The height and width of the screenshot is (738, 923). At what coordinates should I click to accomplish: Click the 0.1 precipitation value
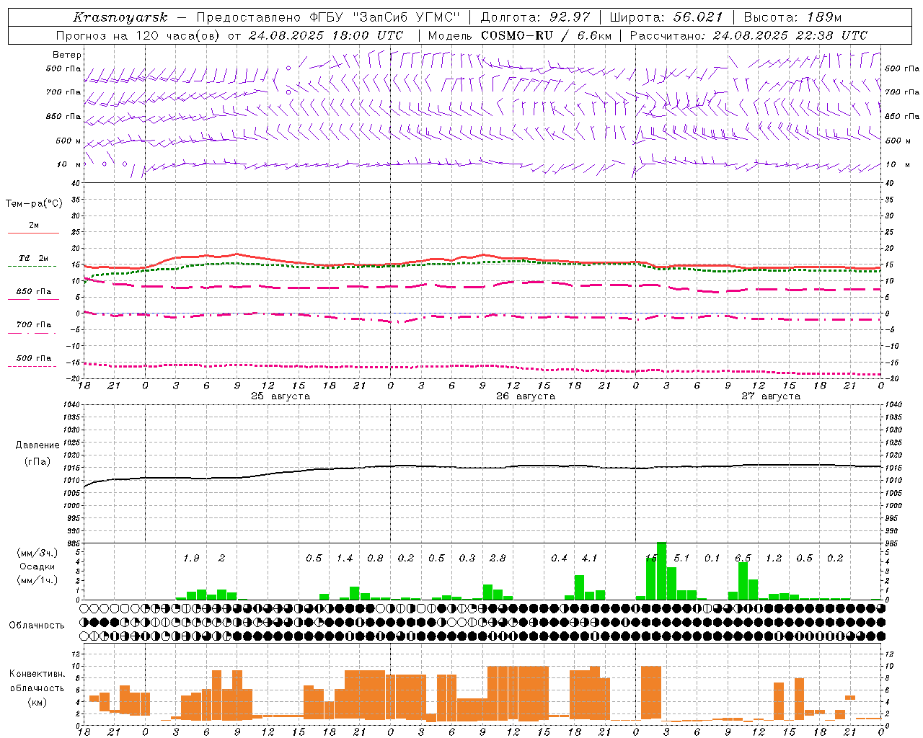pos(712,559)
